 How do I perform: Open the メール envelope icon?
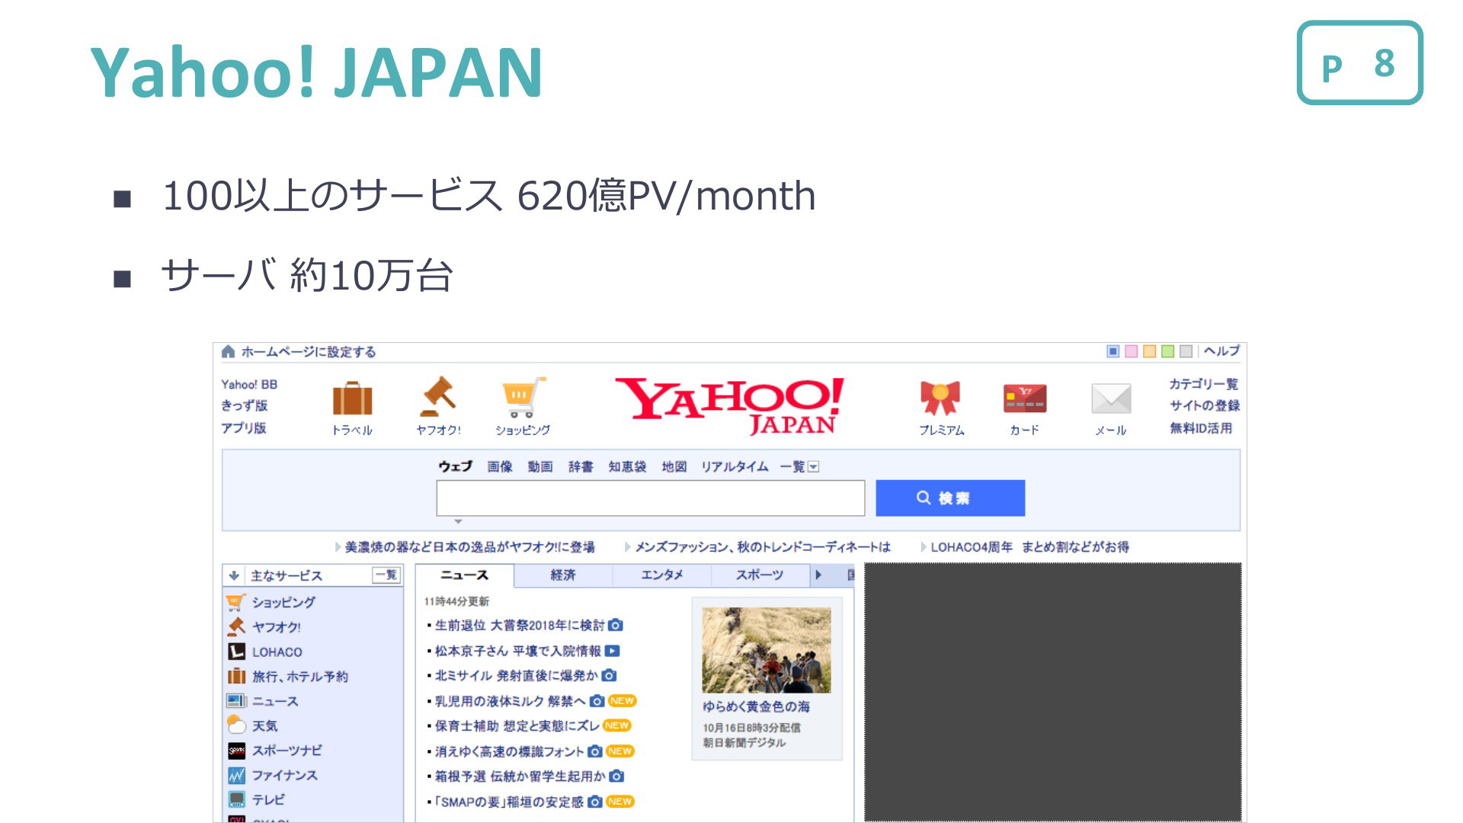click(x=1111, y=399)
